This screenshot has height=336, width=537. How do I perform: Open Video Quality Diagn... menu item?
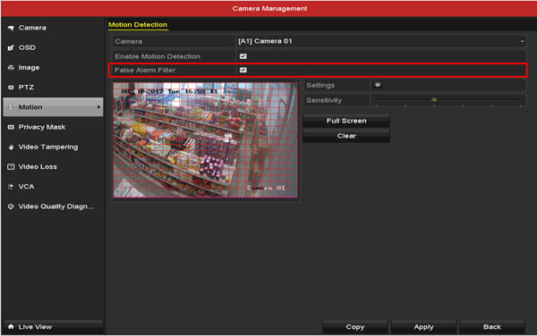coord(53,206)
